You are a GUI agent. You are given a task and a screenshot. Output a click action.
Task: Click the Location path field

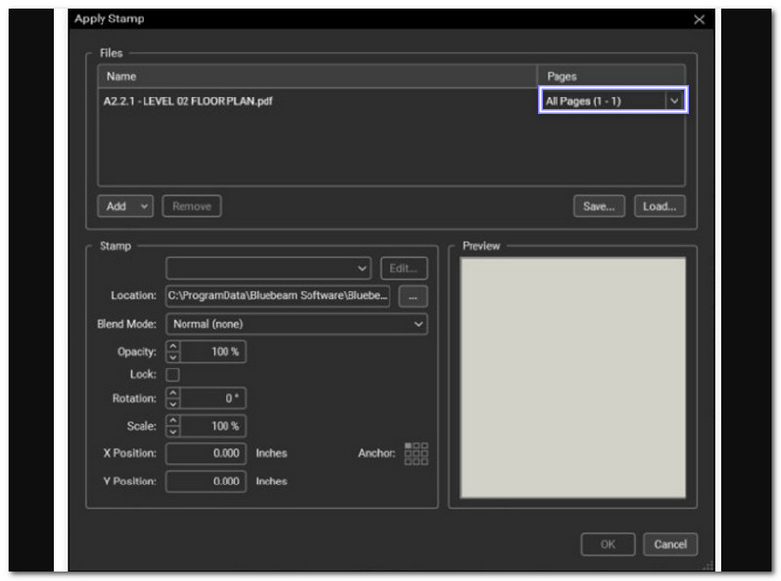click(x=278, y=295)
